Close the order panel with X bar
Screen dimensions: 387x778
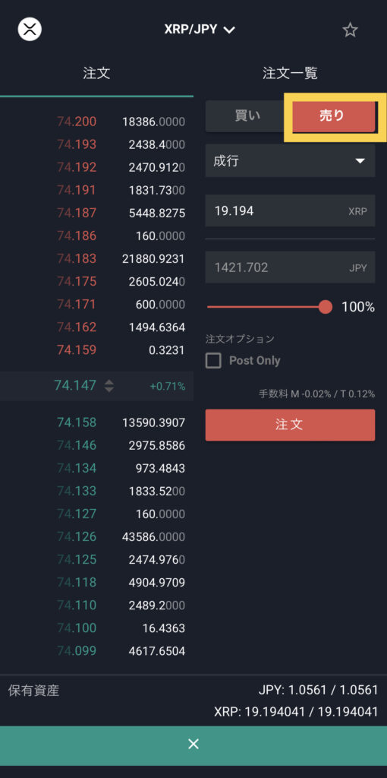[x=193, y=743]
